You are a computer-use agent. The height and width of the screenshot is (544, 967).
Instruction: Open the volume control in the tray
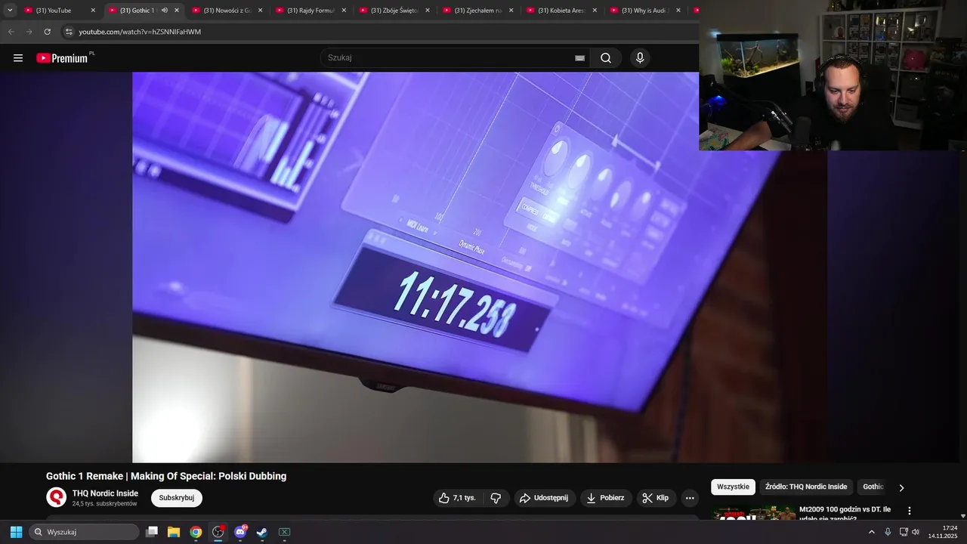916,532
